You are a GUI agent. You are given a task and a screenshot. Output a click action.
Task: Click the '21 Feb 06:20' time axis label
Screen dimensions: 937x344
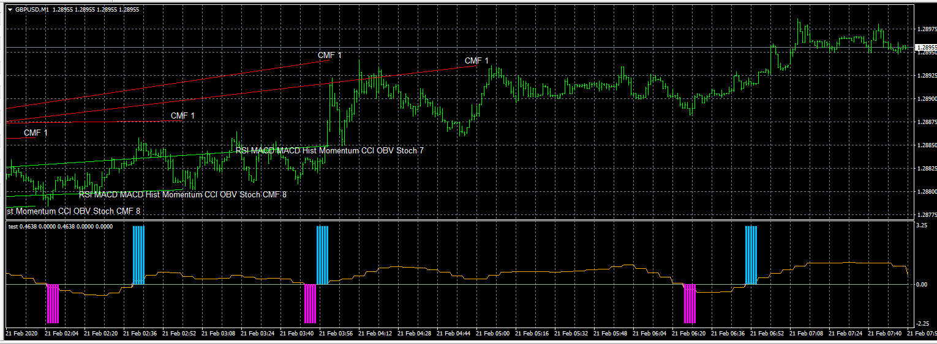(x=689, y=334)
